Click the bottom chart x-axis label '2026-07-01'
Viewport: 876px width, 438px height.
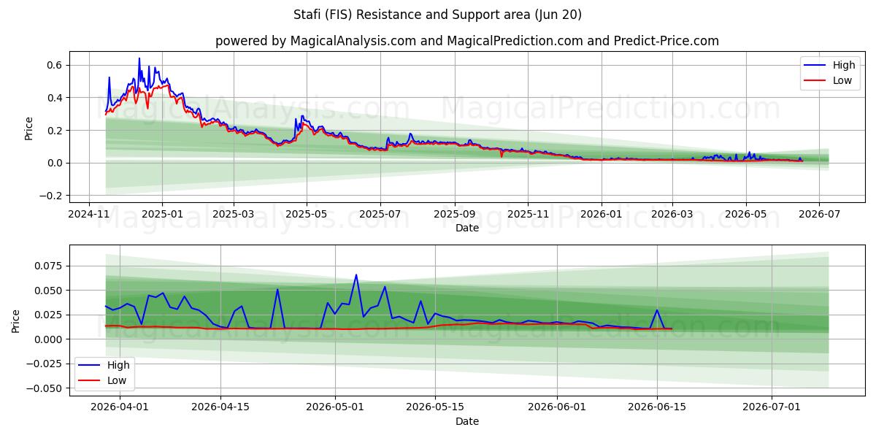[x=772, y=407]
